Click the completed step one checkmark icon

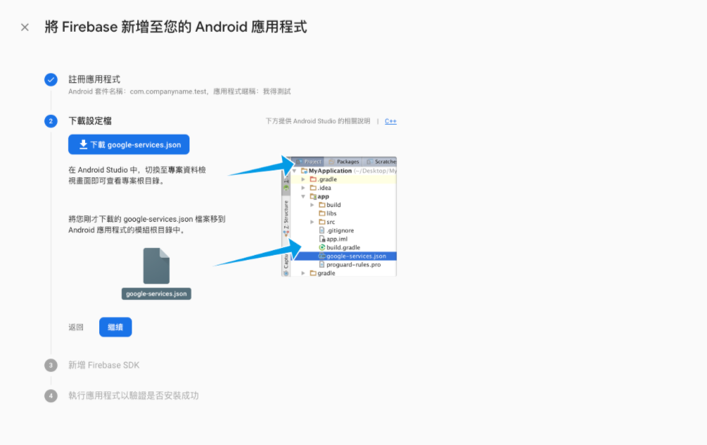pos(51,80)
